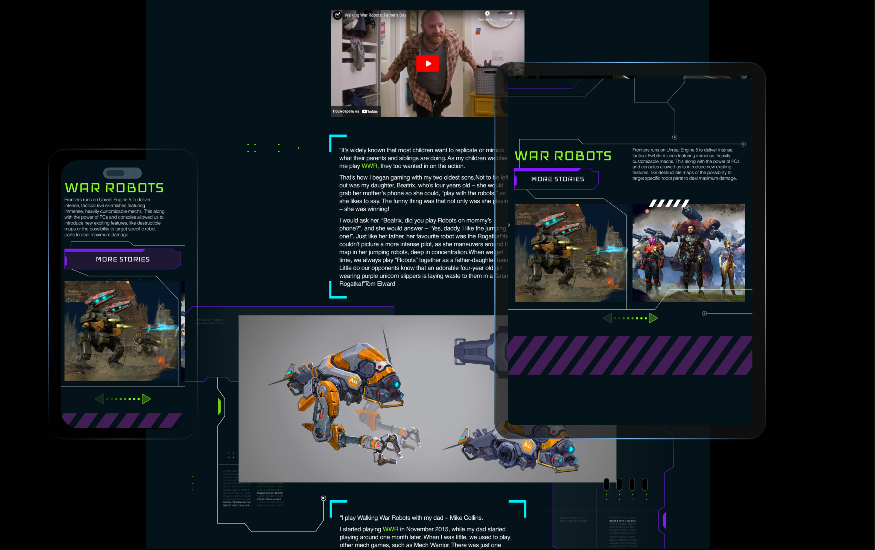Viewport: 875px width, 550px height.
Task: Select first pagination dot in phone carousel
Action: [x=107, y=399]
